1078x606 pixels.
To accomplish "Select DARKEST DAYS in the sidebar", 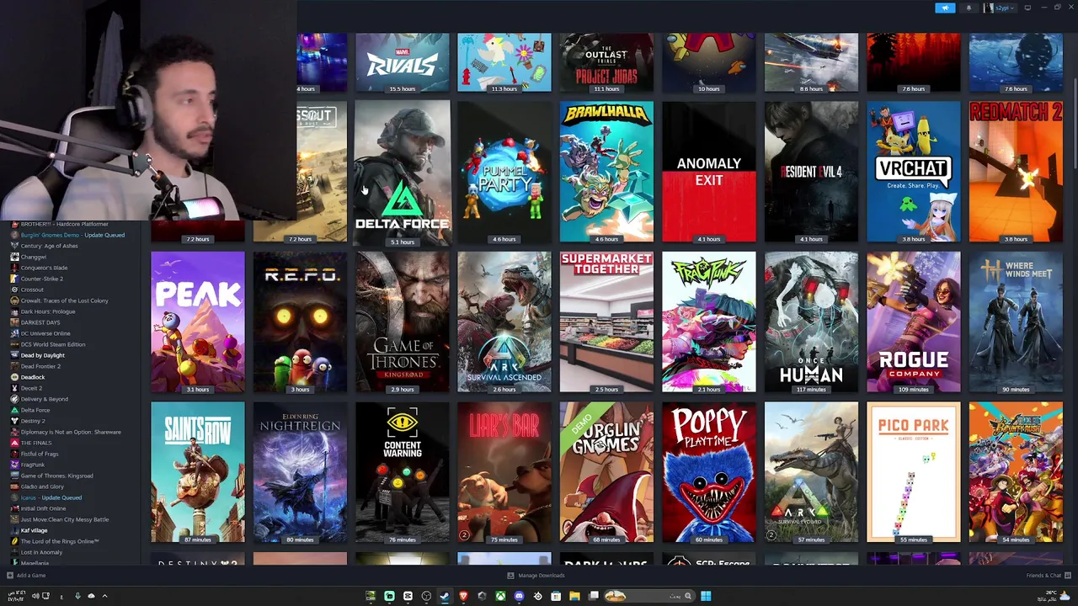I will point(40,322).
